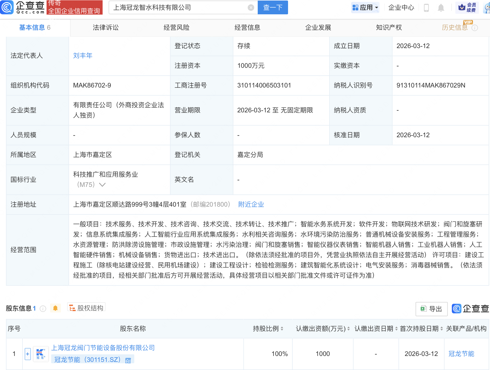Click the 查一下 search button

click(x=273, y=8)
